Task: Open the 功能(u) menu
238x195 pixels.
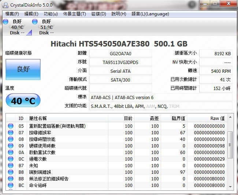Action: click(x=51, y=14)
